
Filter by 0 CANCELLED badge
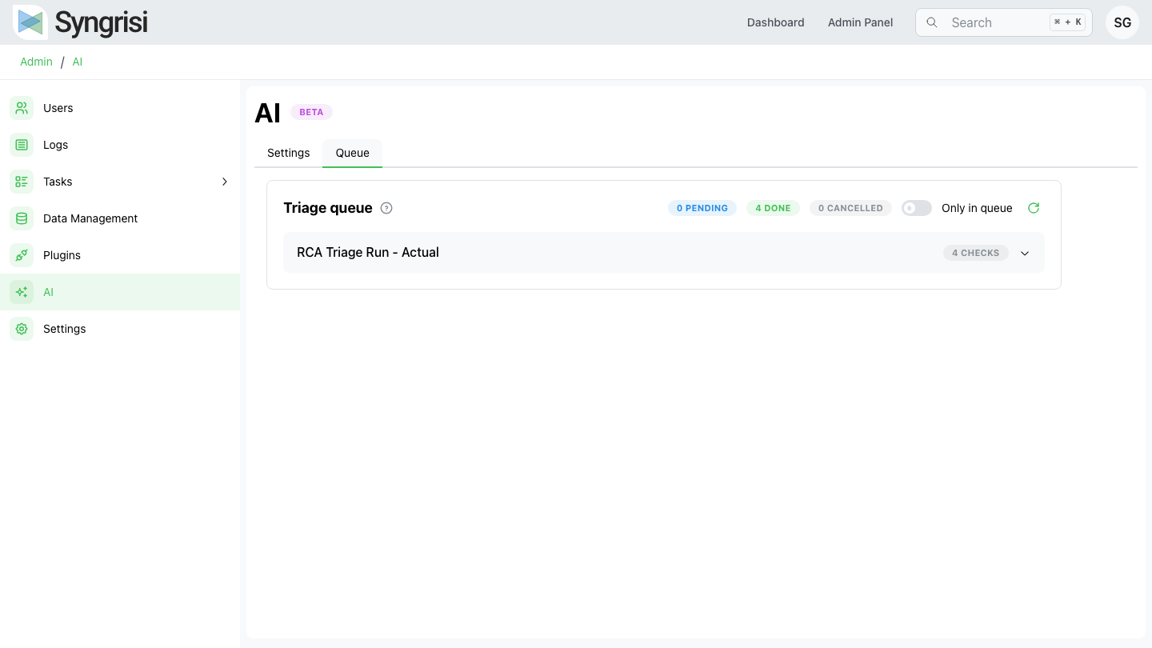(x=850, y=208)
